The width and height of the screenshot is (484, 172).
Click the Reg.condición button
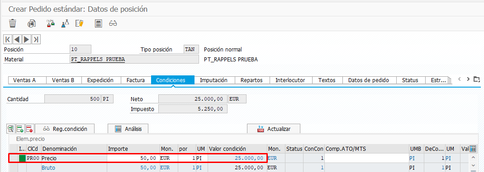[65, 129]
